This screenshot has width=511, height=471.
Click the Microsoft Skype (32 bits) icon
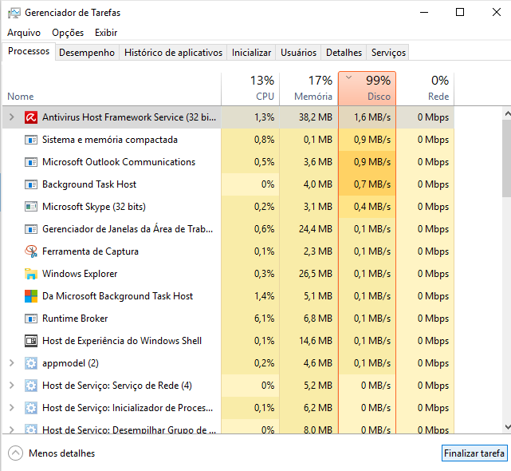31,207
